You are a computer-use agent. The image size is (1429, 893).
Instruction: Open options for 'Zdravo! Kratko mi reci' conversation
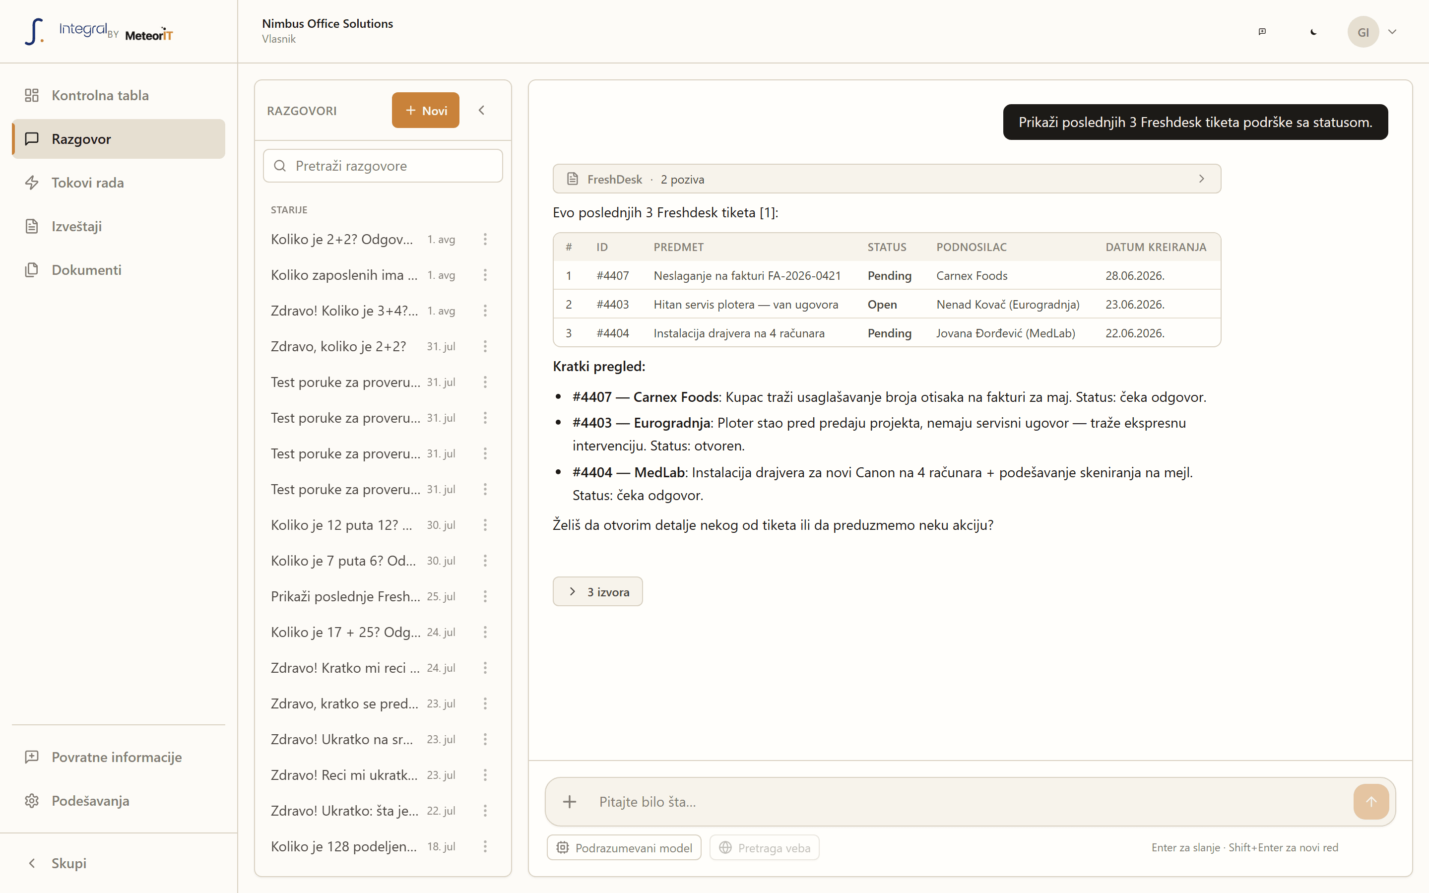[485, 668]
